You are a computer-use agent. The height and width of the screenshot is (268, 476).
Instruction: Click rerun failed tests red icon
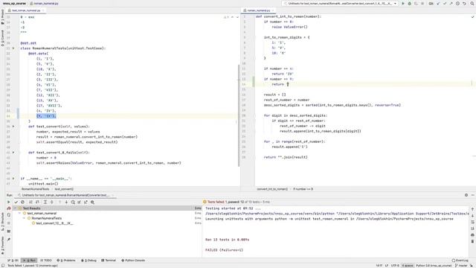pyautogui.click(x=8, y=208)
